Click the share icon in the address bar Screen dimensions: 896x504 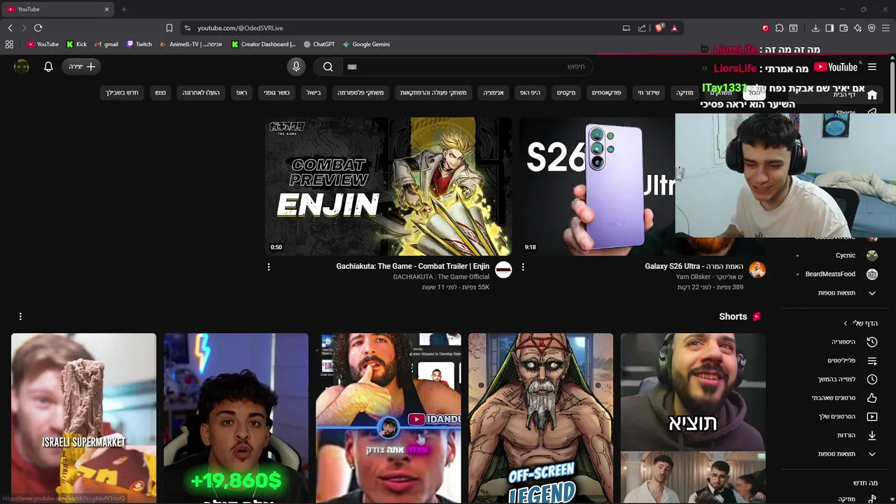click(x=642, y=28)
